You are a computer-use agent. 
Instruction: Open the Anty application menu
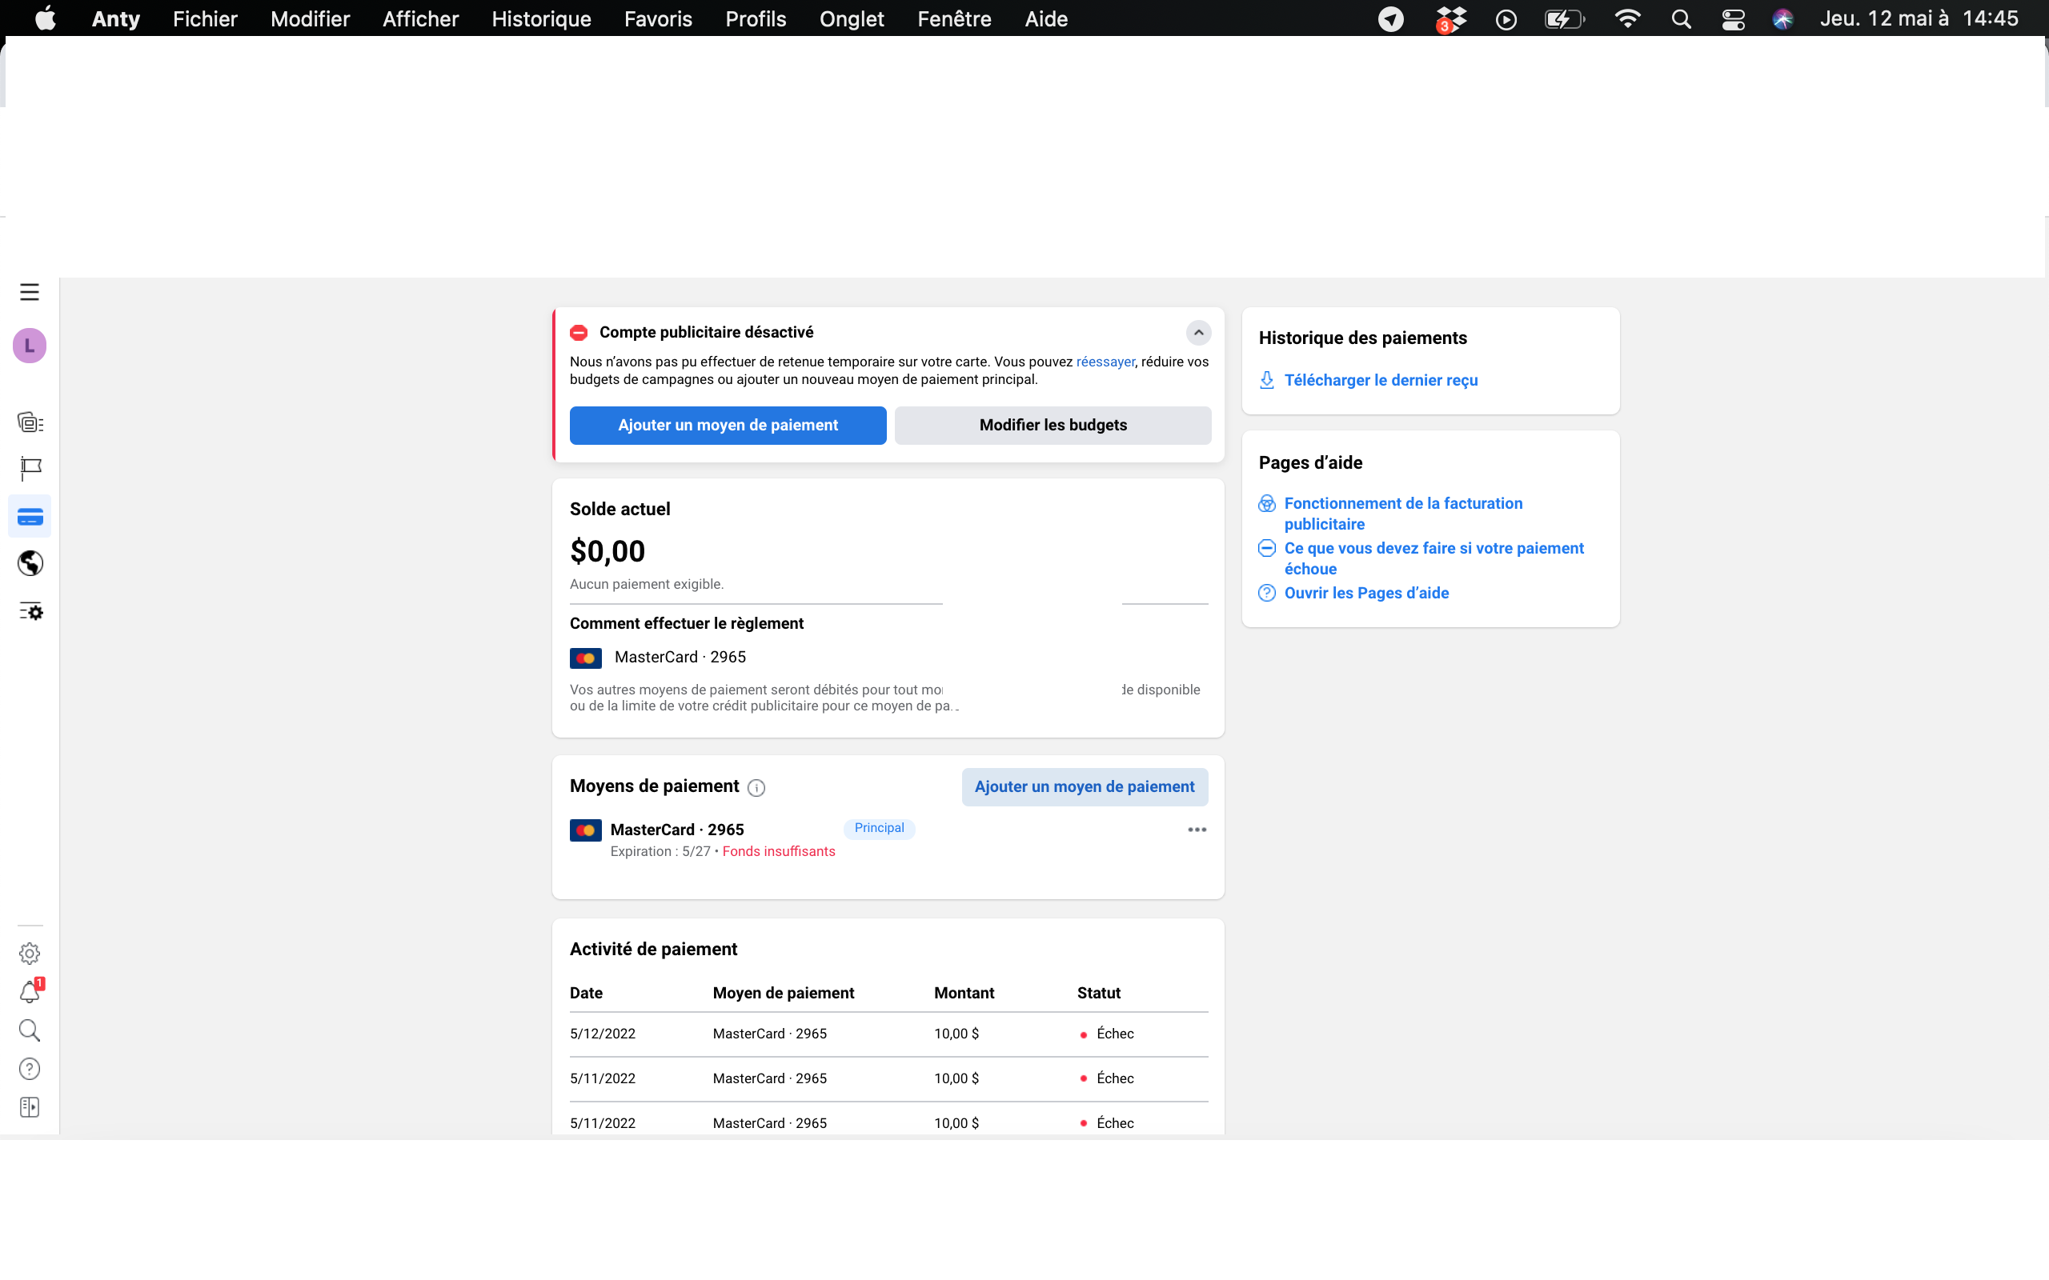pos(116,18)
